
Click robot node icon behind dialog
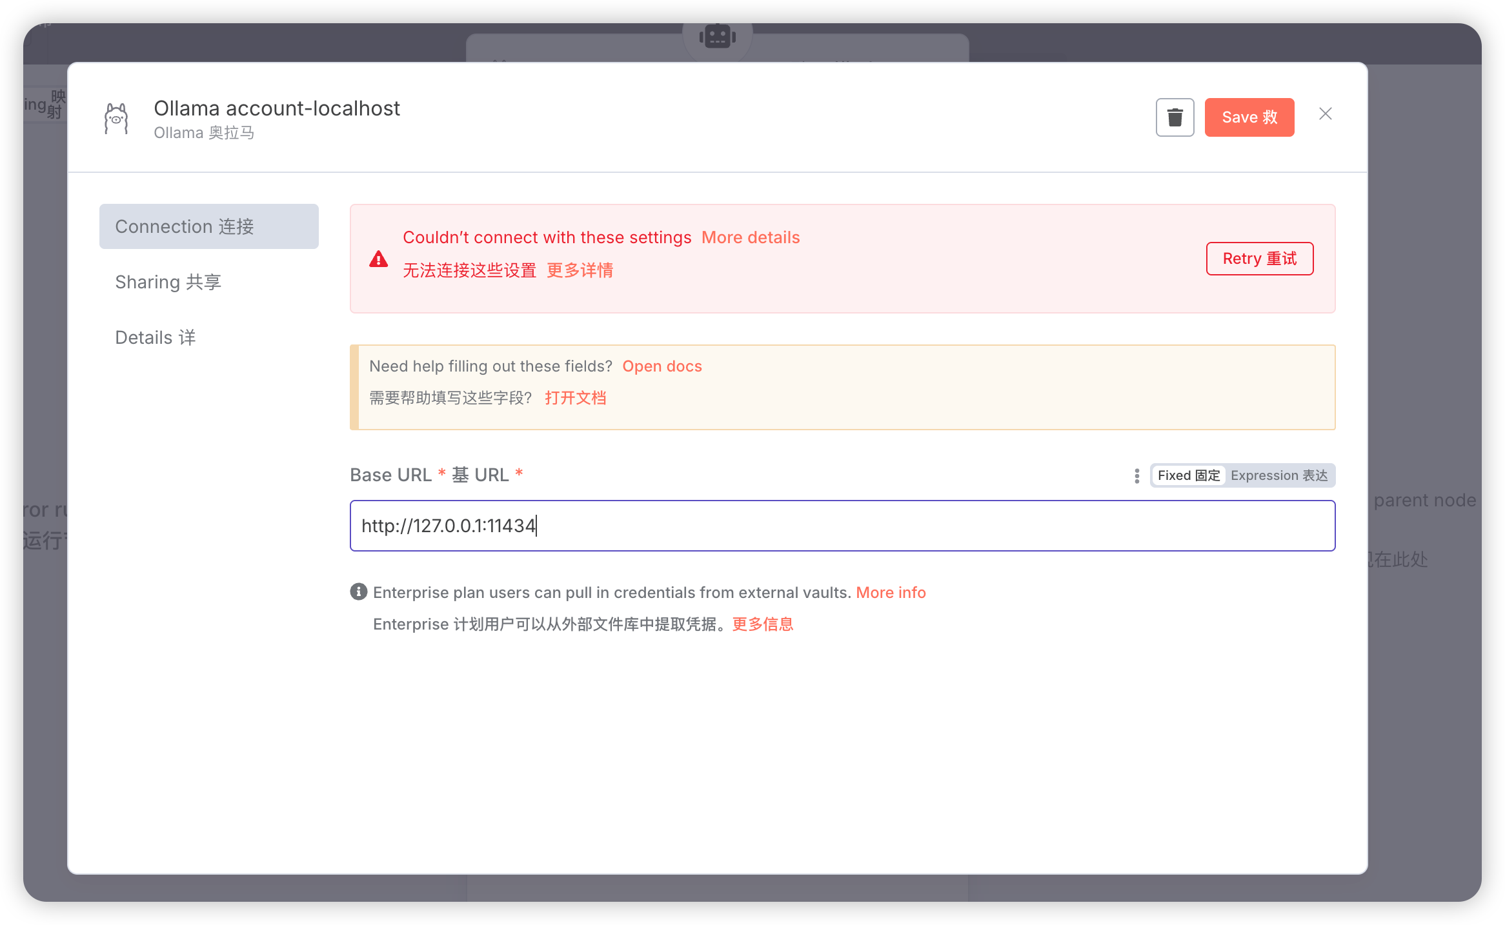tap(718, 36)
